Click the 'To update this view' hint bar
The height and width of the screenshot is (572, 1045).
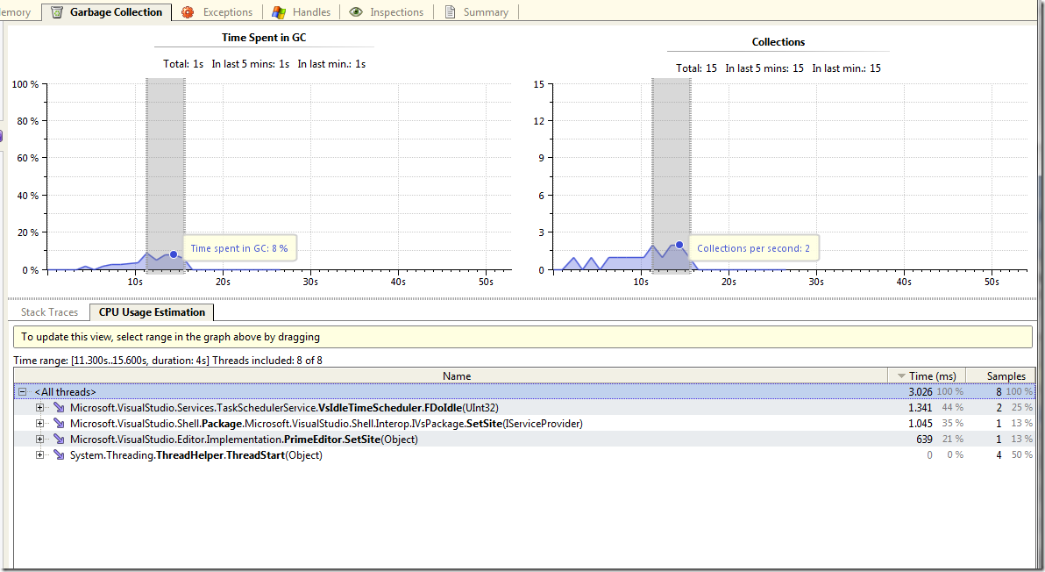[x=522, y=337]
